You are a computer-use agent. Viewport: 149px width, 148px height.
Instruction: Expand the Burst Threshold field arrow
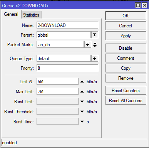pyautogui.click(x=82, y=111)
